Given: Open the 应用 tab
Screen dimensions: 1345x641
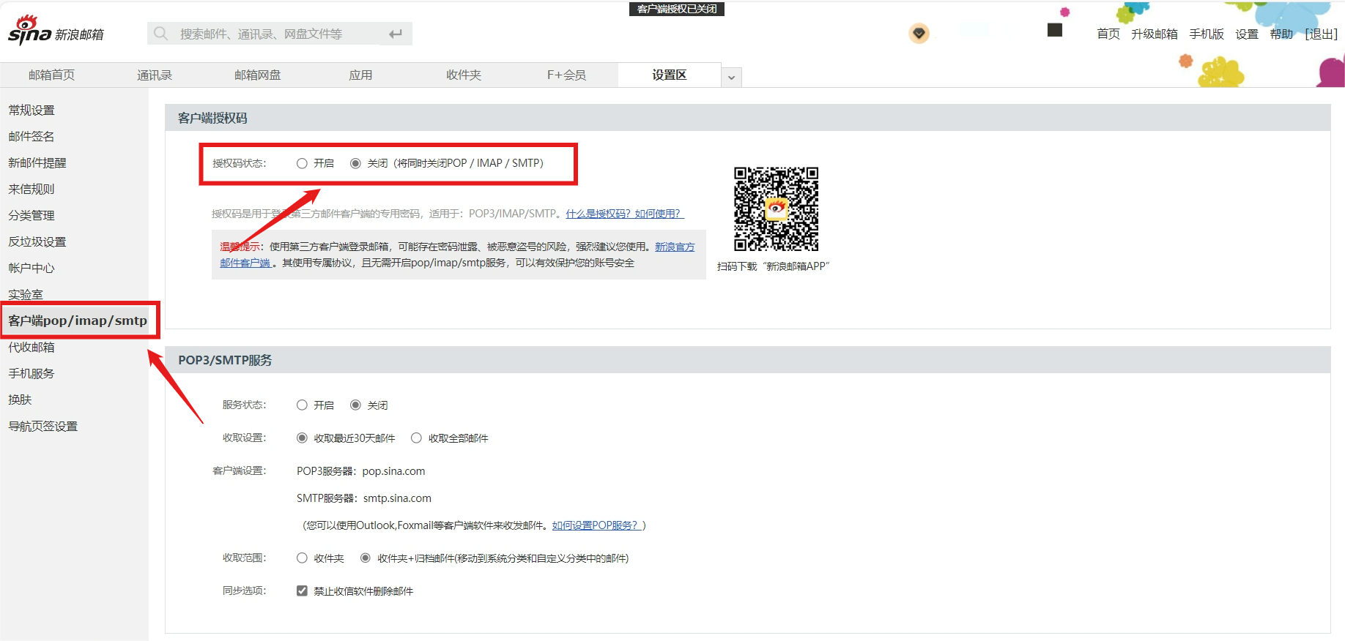Looking at the screenshot, I should pyautogui.click(x=360, y=75).
